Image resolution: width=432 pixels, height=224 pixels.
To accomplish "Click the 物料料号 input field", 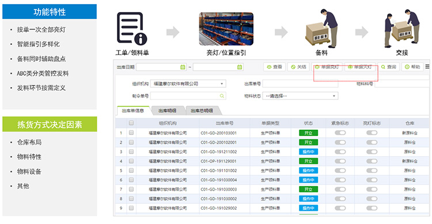I will pyautogui.click(x=402, y=83).
